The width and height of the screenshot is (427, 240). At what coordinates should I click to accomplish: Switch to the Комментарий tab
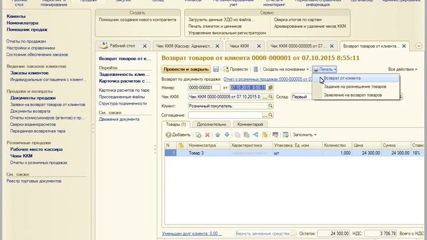[250, 125]
